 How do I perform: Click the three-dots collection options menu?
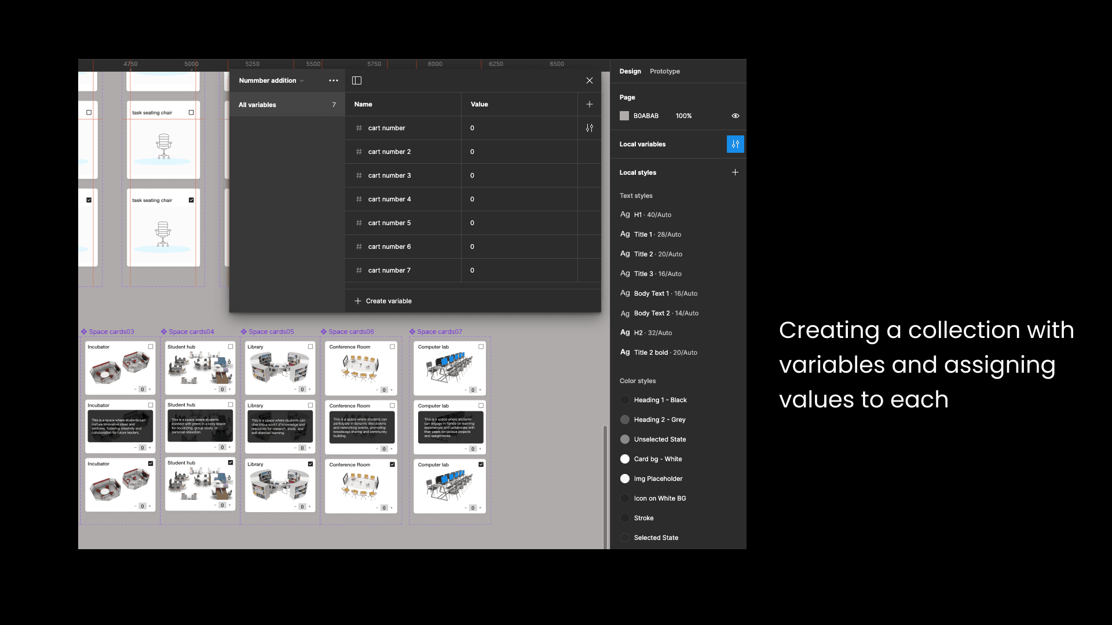point(333,80)
